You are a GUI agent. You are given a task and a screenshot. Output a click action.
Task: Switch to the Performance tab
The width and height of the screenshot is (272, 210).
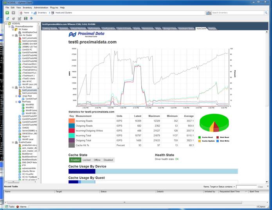[94, 29]
